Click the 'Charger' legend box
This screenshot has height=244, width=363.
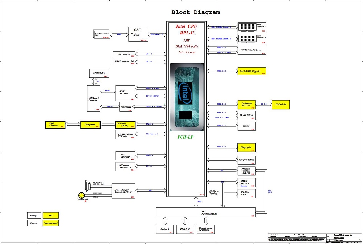tap(34, 223)
